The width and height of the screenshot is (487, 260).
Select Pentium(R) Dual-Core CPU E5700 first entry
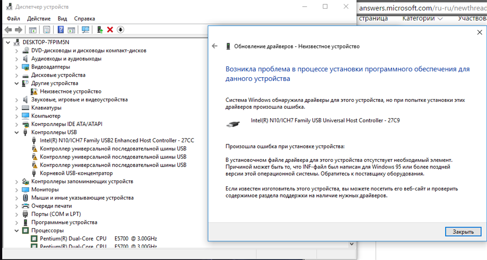[x=98, y=239]
